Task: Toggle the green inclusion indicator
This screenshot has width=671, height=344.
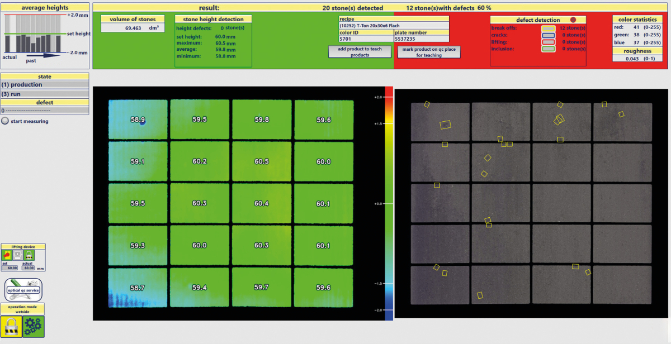Action: (x=548, y=49)
